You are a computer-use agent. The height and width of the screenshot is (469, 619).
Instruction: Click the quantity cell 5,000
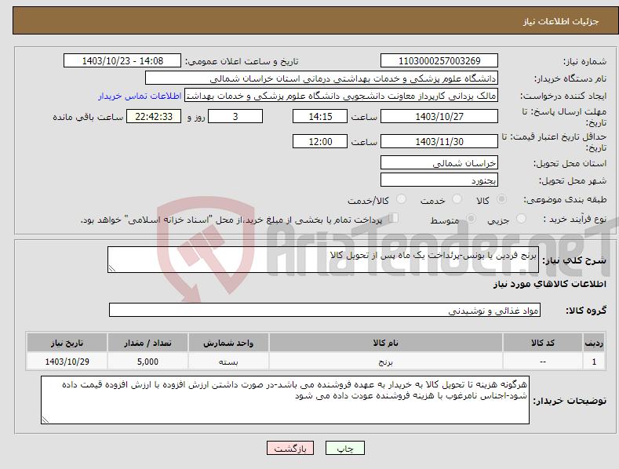click(x=147, y=362)
